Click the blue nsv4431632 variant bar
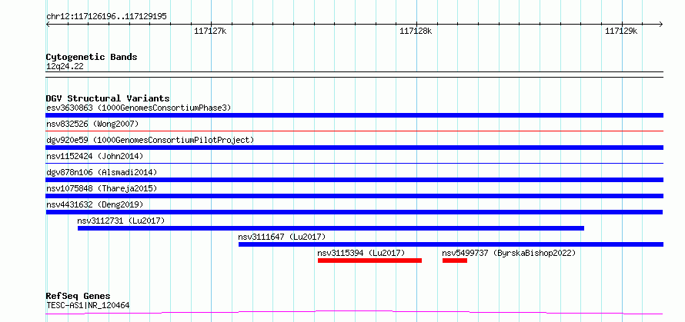Image resolution: width=685 pixels, height=322 pixels. pyautogui.click(x=354, y=212)
